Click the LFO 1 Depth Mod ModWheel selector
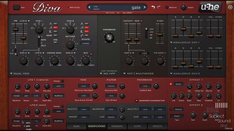The image size is (234, 131). (x=58, y=96)
